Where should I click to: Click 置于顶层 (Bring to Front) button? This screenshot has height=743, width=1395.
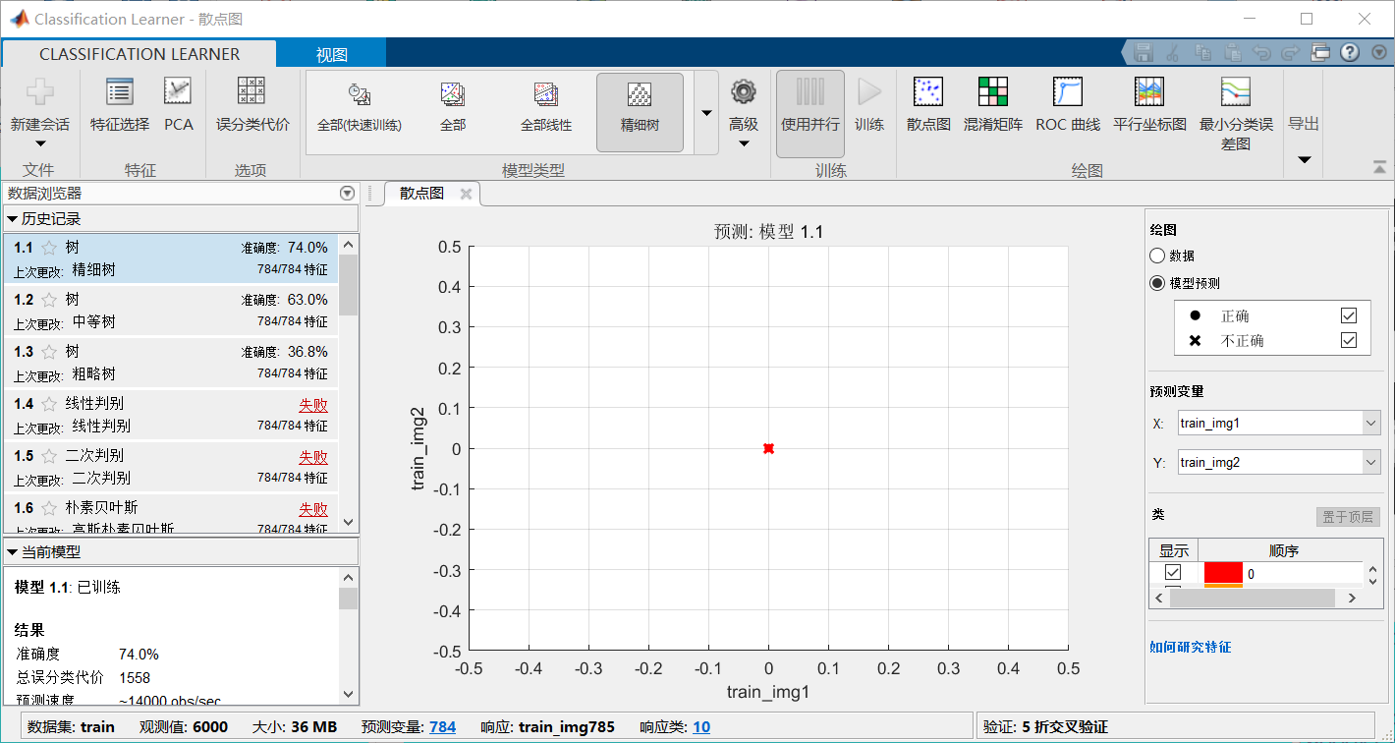(x=1349, y=517)
